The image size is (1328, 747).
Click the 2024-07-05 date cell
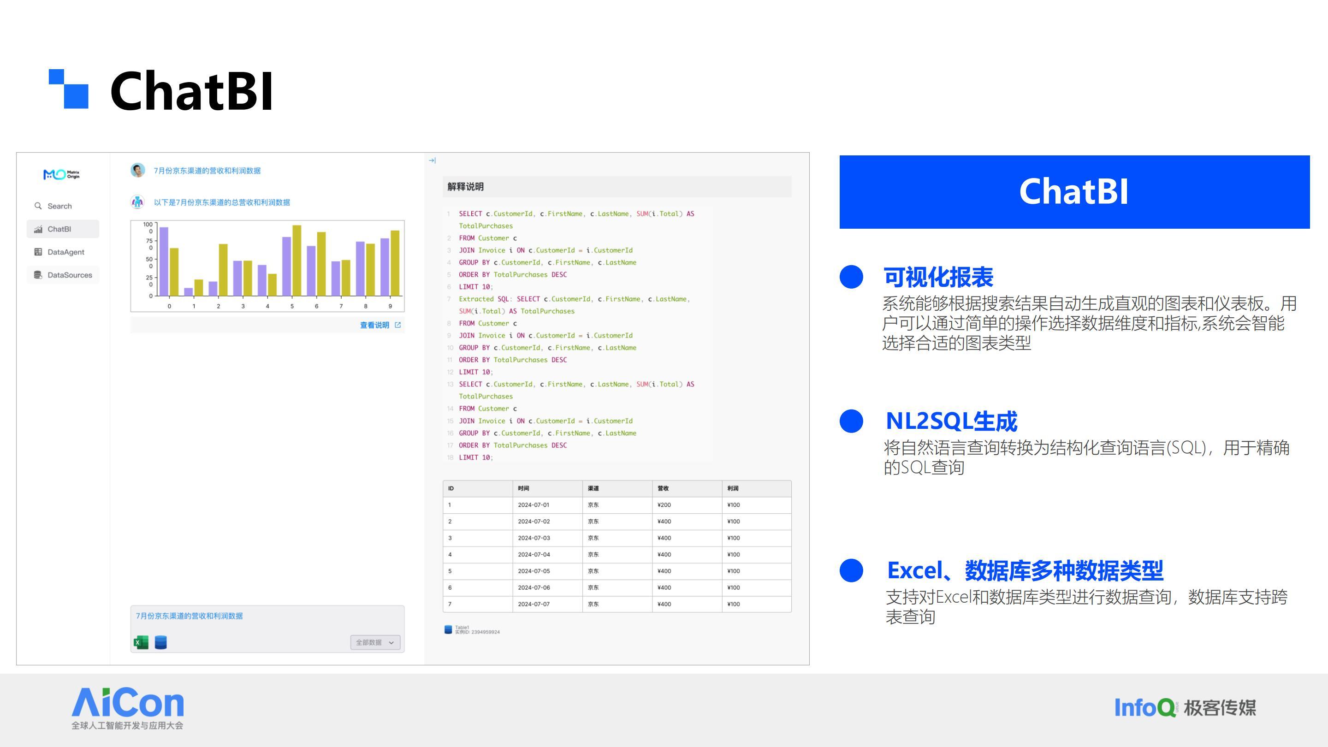(547, 571)
